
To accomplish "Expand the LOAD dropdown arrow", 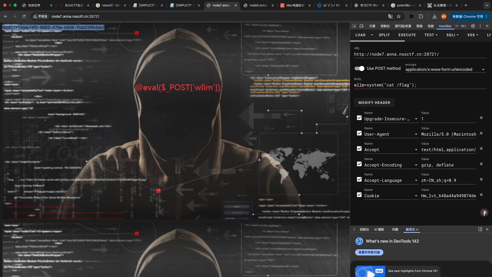I will 372,35.
